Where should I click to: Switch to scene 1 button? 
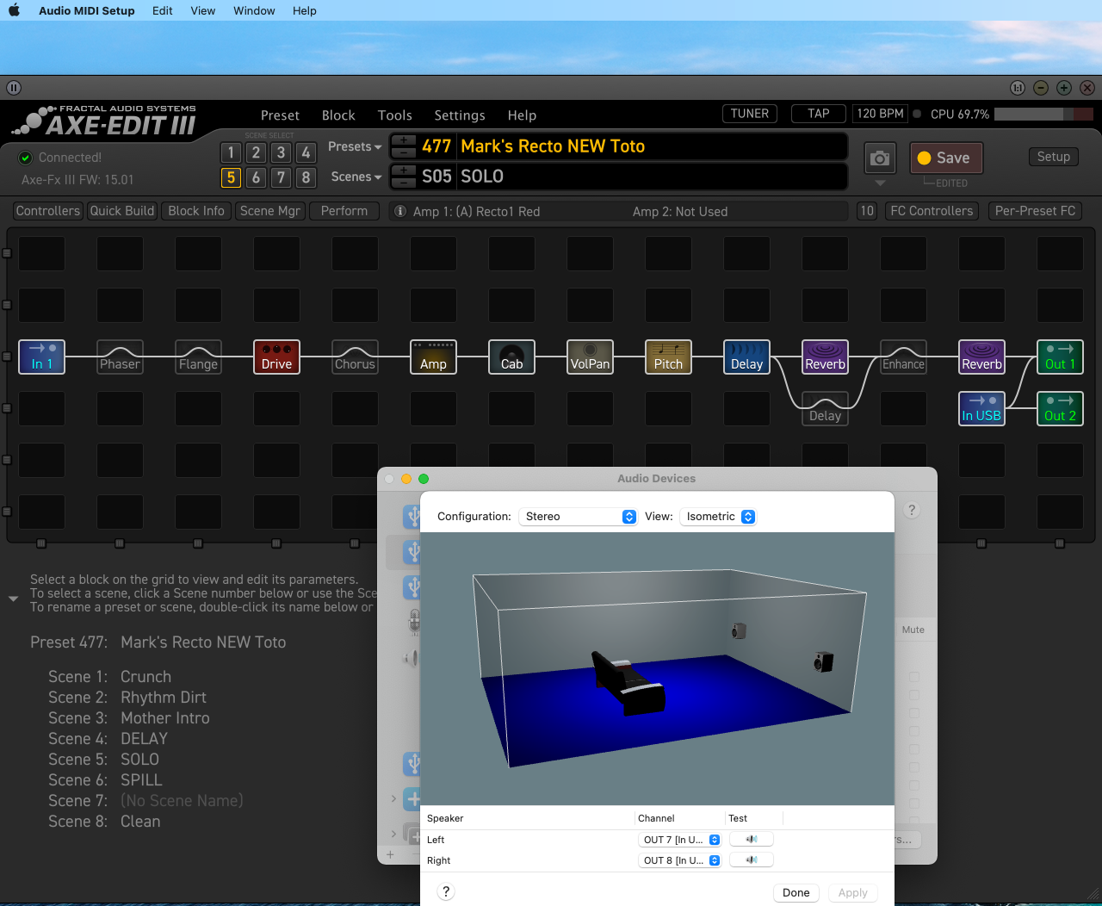(x=231, y=153)
